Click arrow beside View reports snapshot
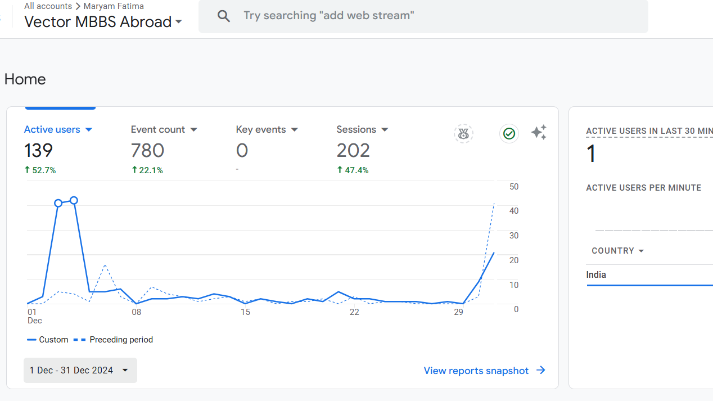The image size is (713, 401). pos(541,370)
